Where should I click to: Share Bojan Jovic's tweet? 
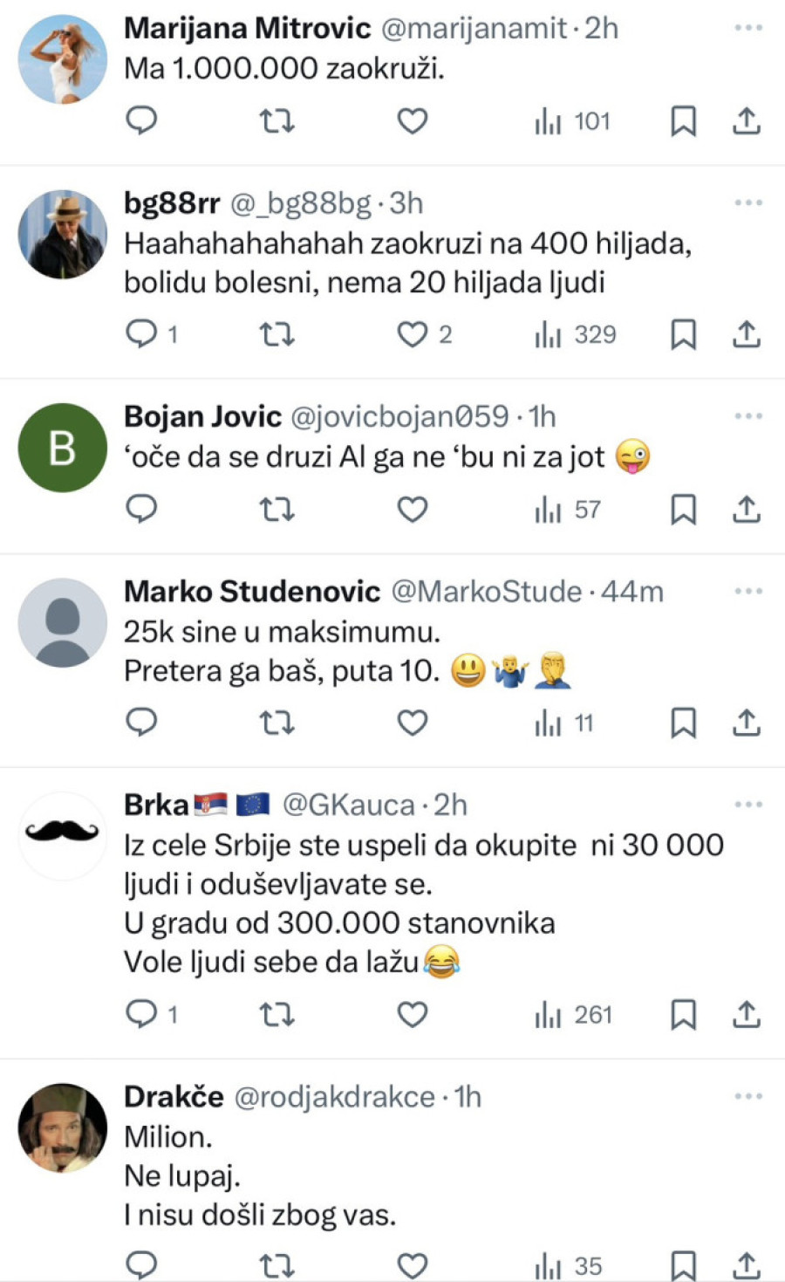click(747, 509)
